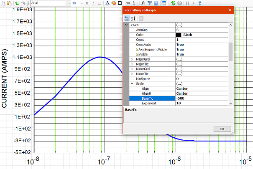The image size is (253, 169).
Task: Open Property Pages icon in the dialog toolbar
Action: tap(141, 18)
